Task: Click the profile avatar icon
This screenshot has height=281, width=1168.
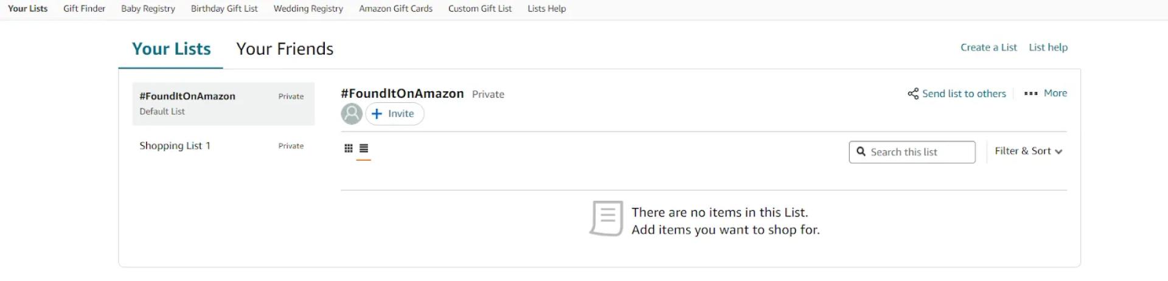Action: (352, 114)
